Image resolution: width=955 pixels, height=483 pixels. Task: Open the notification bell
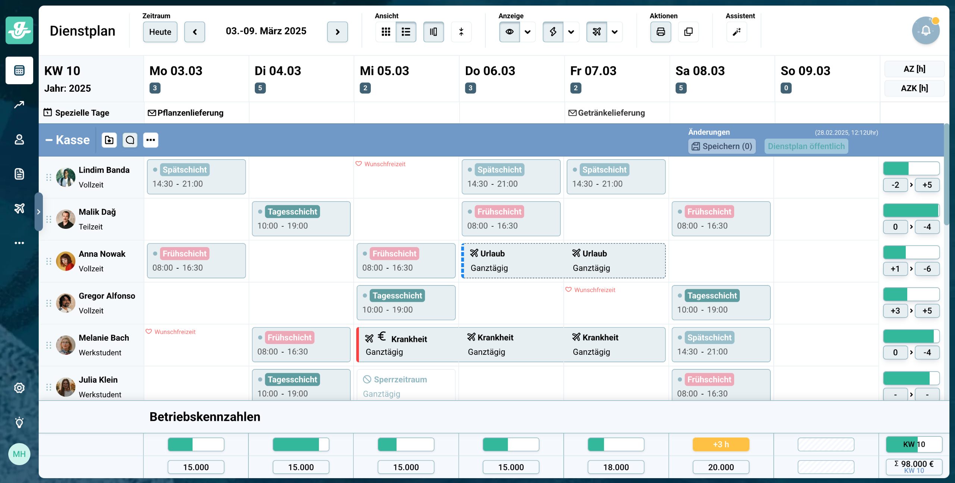click(x=926, y=31)
